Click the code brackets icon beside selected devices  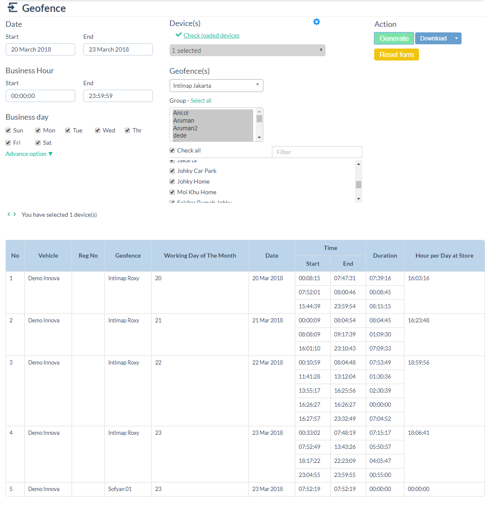point(12,214)
